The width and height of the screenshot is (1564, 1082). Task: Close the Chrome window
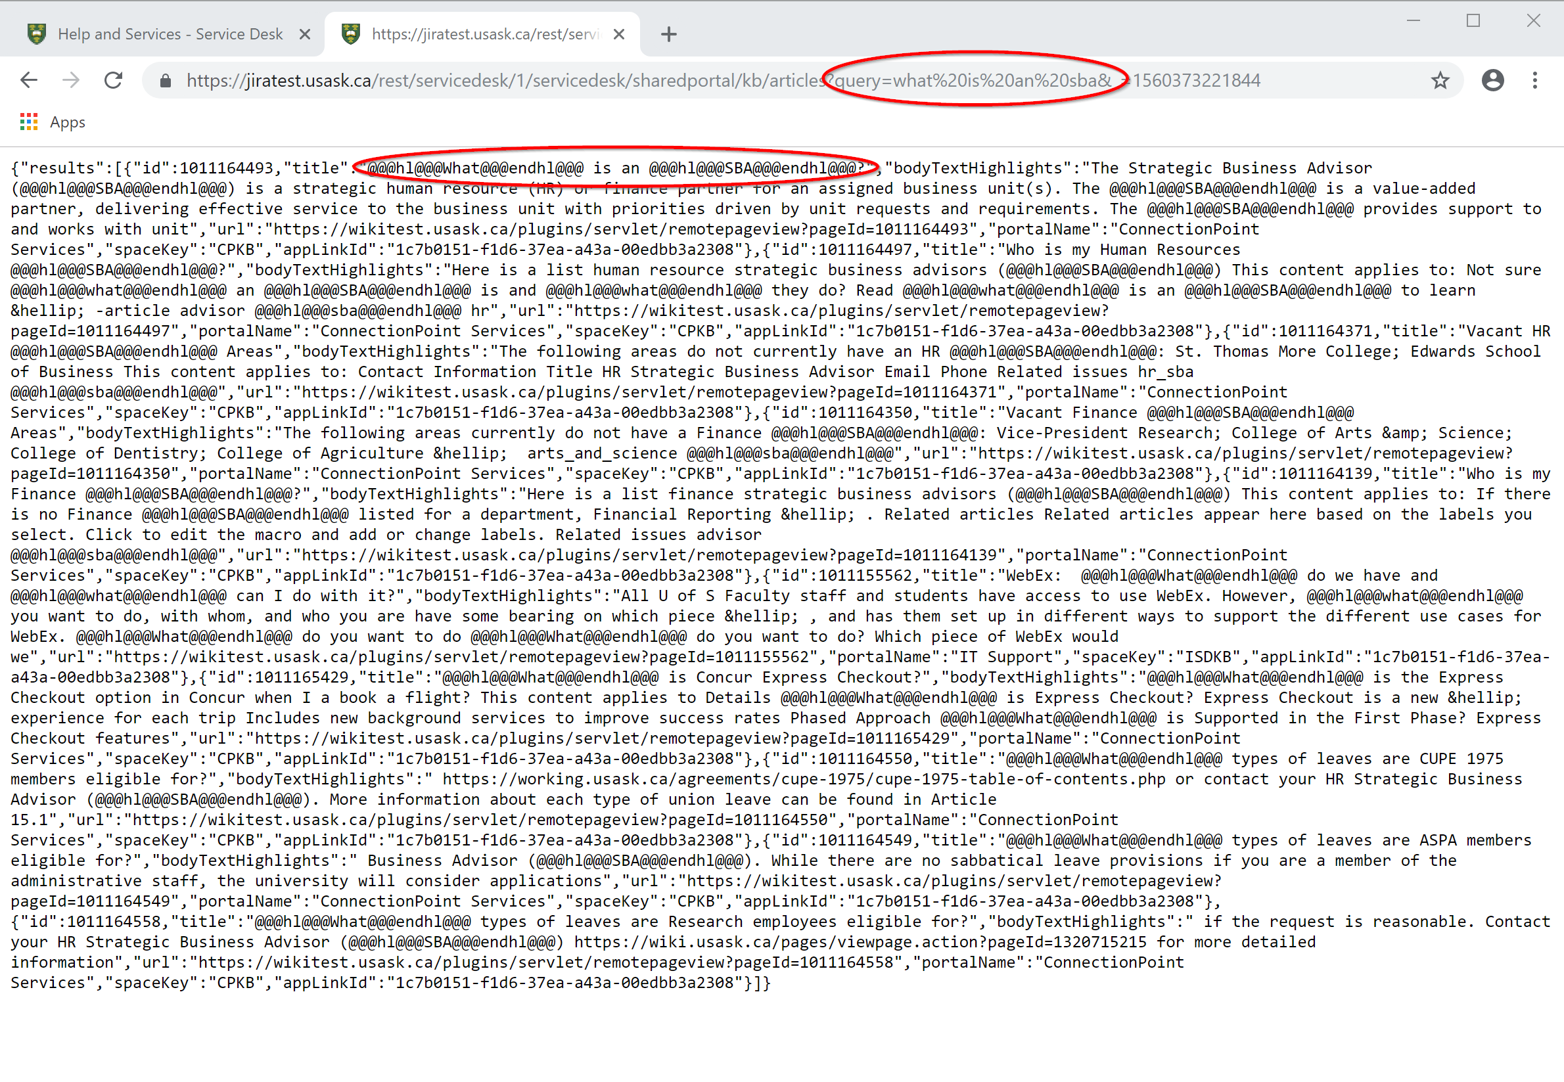[1534, 21]
